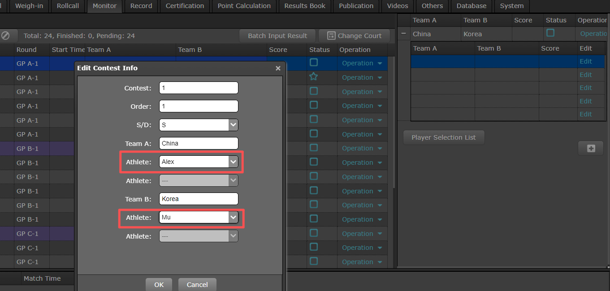610x291 pixels.
Task: Open the Alex athlete dropdown
Action: [x=233, y=162]
